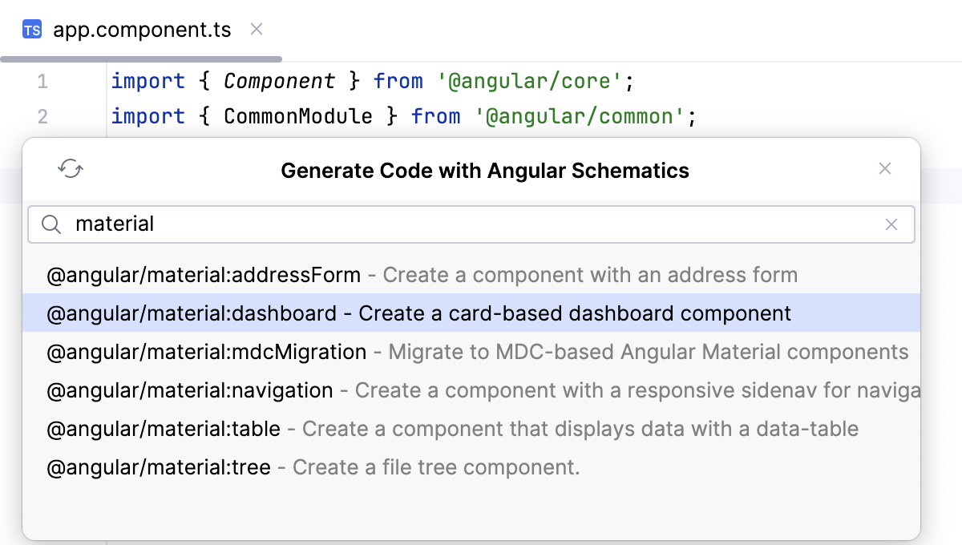Screen dimensions: 962x545
Task: Select the @angular/material:dashboard schematic
Action: tap(192, 313)
